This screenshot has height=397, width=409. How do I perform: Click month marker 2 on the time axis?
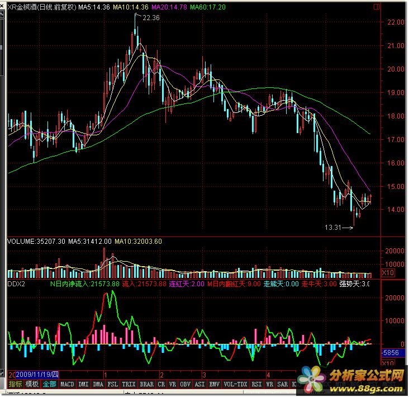coord(161,375)
